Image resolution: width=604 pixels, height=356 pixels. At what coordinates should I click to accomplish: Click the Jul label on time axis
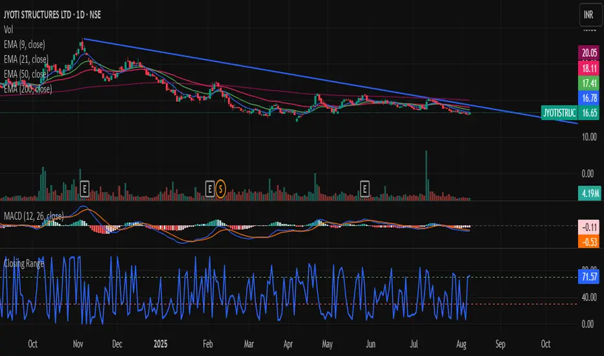click(x=414, y=344)
